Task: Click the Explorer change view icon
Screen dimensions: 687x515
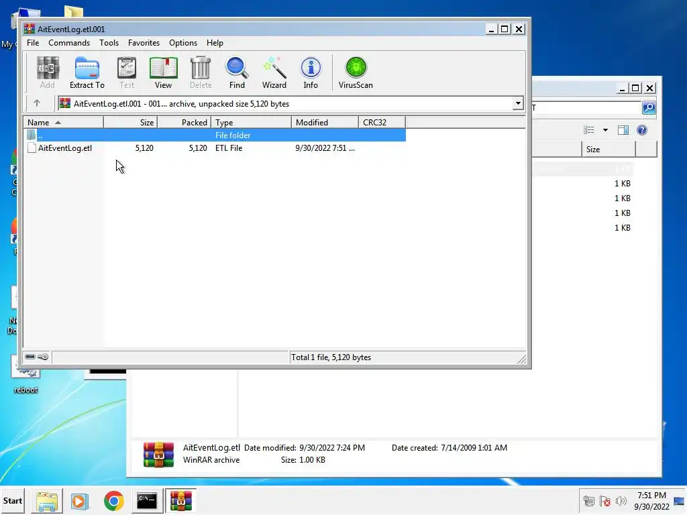Action: 589,130
